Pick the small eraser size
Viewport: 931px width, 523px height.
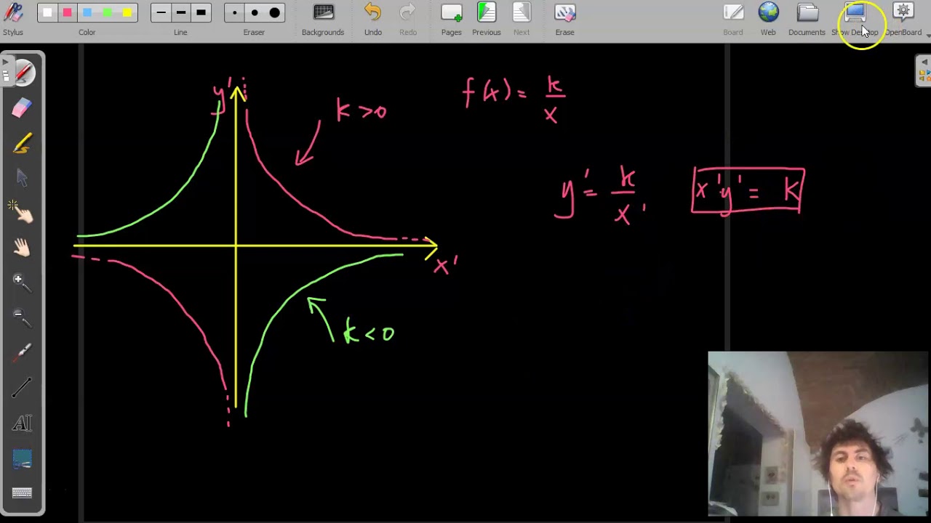coord(234,12)
